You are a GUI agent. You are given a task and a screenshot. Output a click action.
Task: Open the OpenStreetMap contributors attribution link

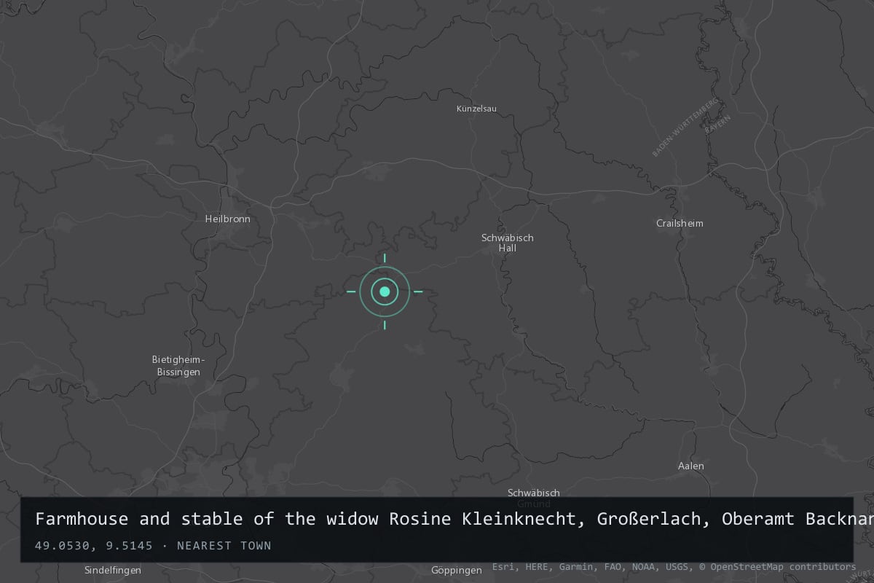click(x=777, y=566)
